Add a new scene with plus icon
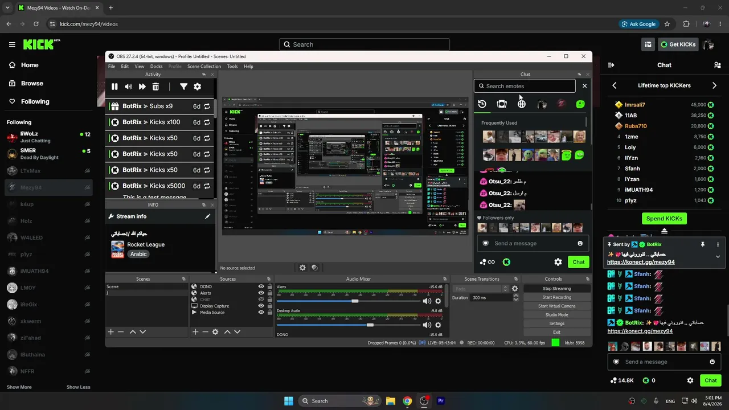Screen dimensions: 729x410 point(111,331)
